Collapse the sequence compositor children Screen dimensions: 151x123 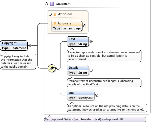click(58, 68)
